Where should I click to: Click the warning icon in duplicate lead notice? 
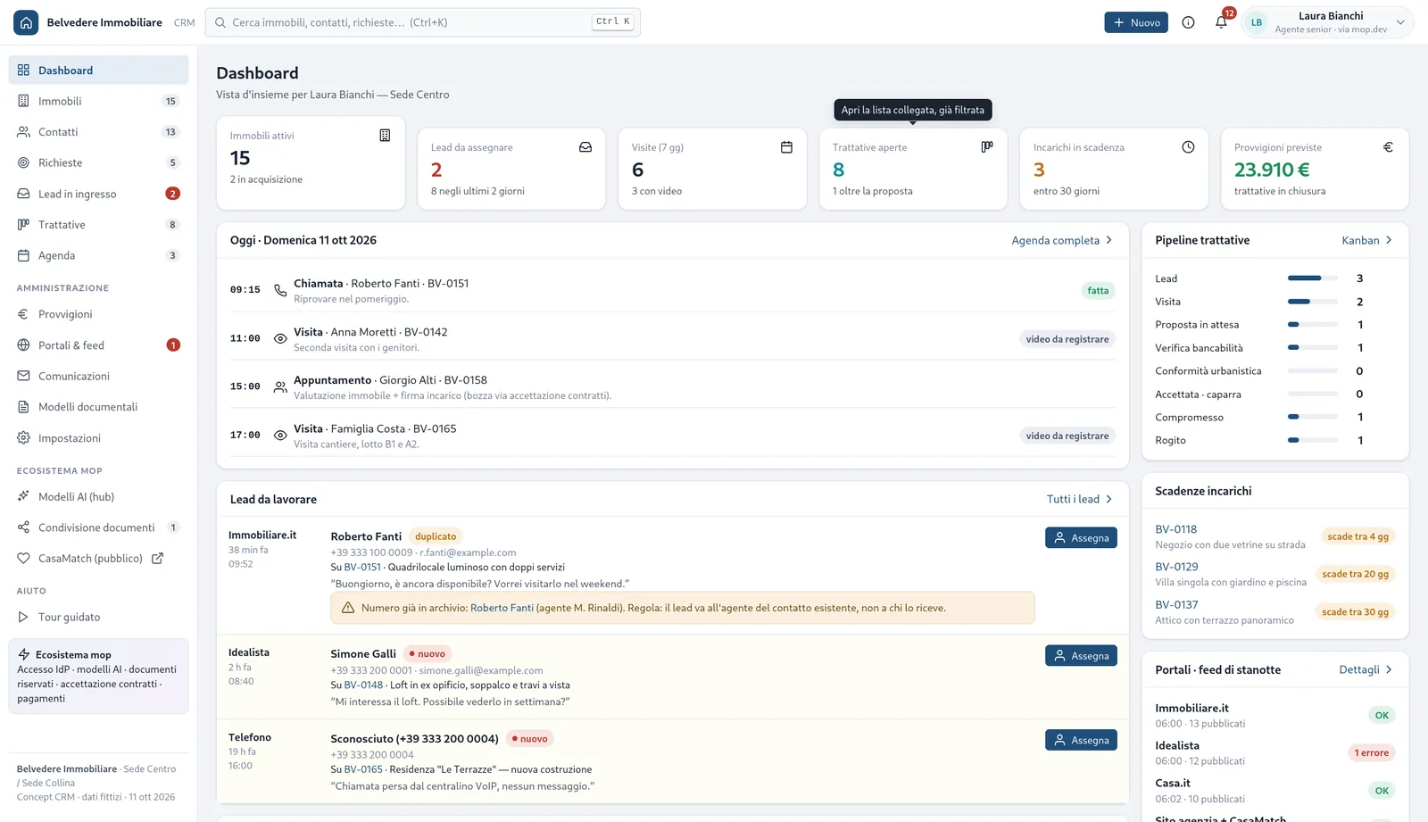[x=348, y=608]
